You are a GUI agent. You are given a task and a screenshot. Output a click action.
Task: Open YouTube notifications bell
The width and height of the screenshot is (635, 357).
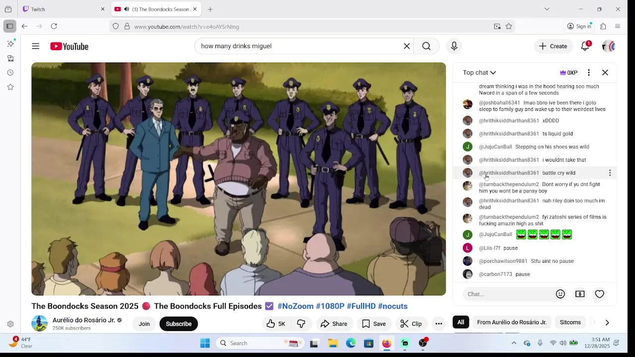click(x=585, y=46)
